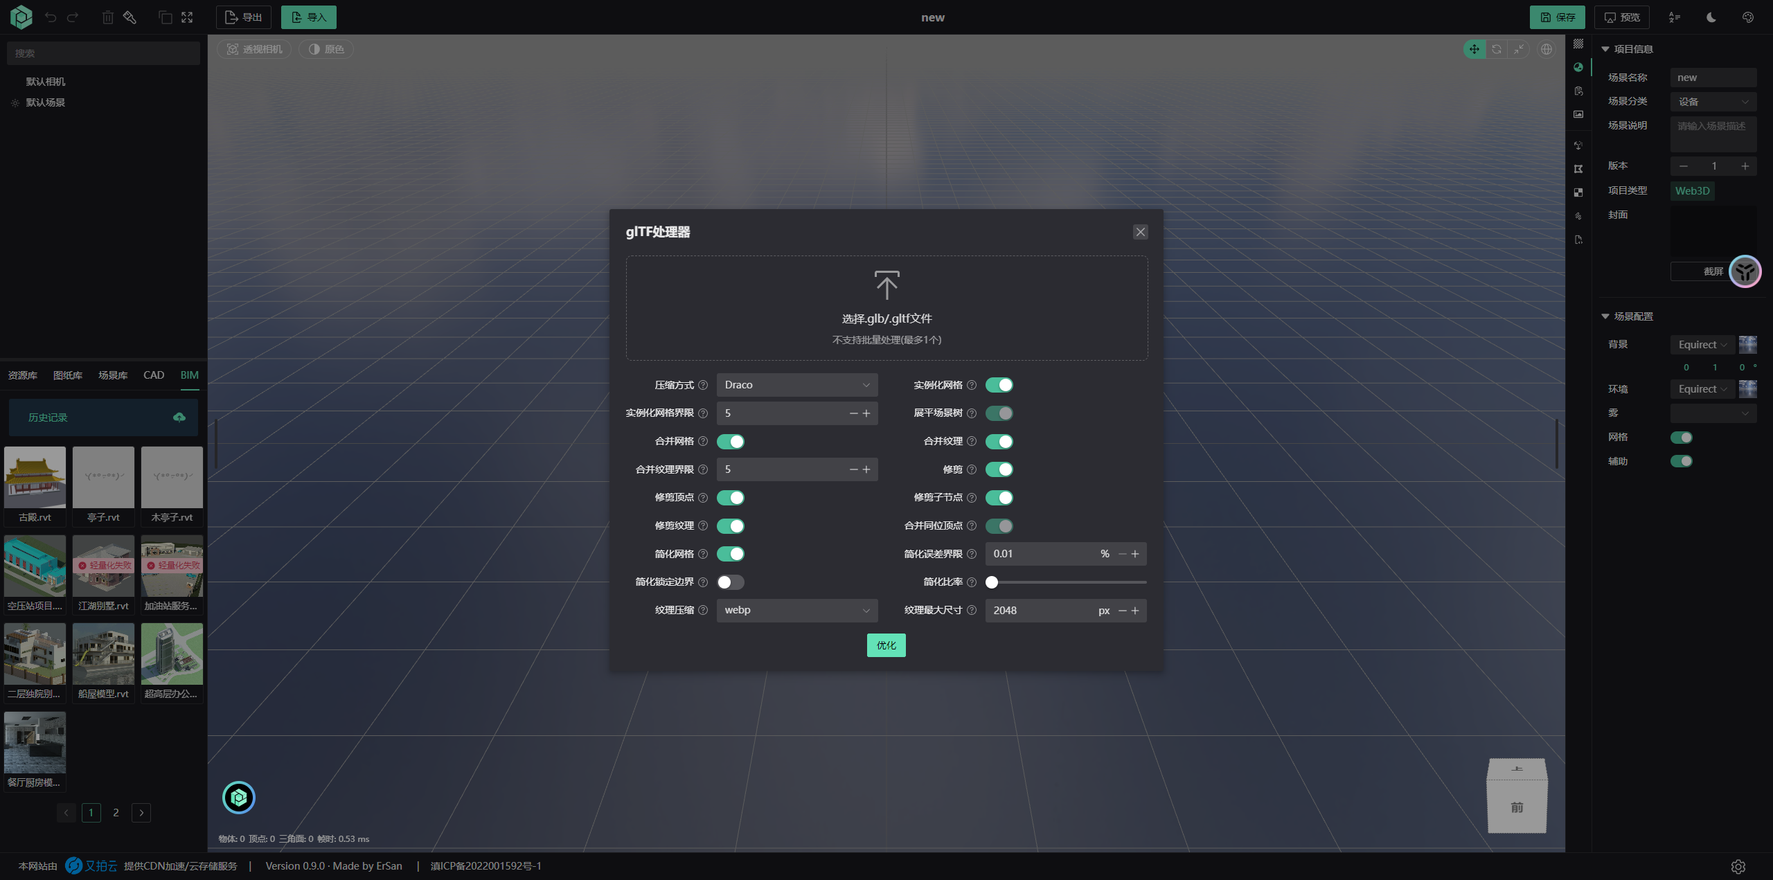This screenshot has width=1773, height=880.
Task: Open the image picture sidebar icon
Action: 1578,114
